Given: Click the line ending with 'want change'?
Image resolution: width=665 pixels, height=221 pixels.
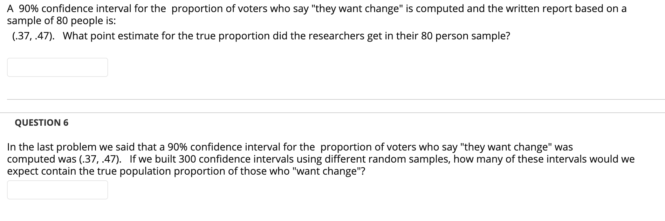Looking at the screenshot, I should coord(191,171).
